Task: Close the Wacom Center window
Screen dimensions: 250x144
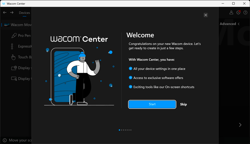Action: pos(244,4)
